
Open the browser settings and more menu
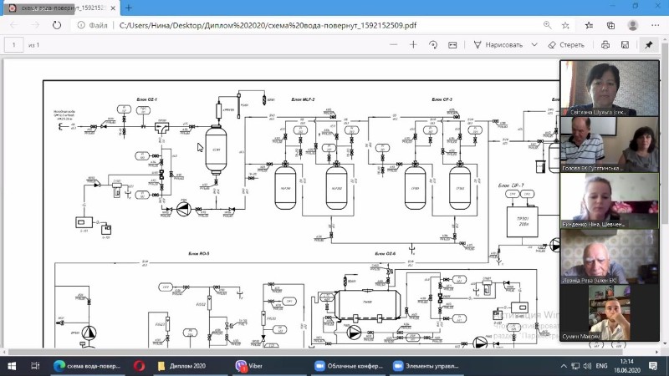click(x=656, y=25)
